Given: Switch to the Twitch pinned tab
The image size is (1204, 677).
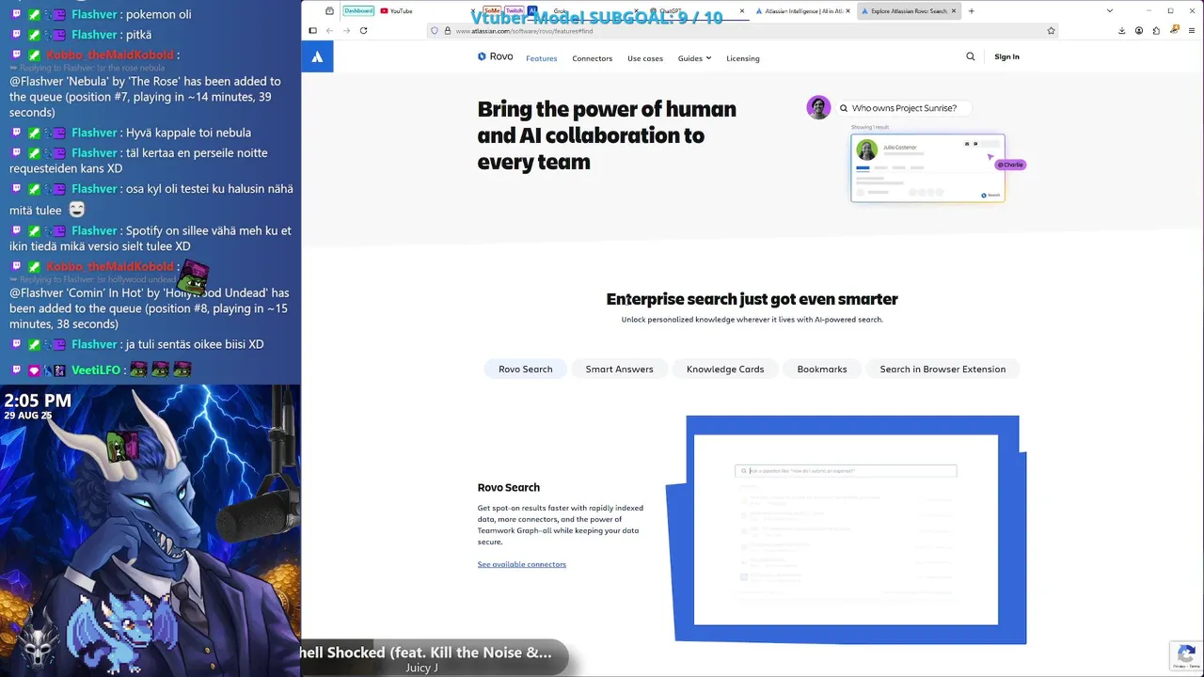Looking at the screenshot, I should 515,11.
